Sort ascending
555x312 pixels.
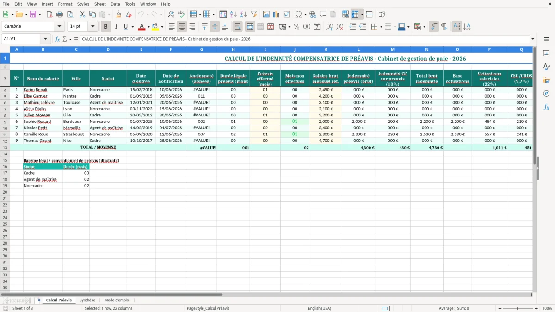234,14
